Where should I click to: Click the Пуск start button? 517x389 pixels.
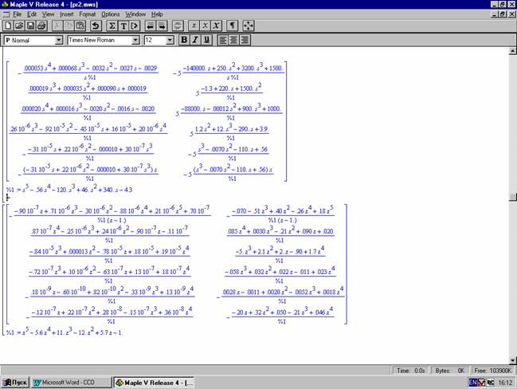(x=15, y=383)
